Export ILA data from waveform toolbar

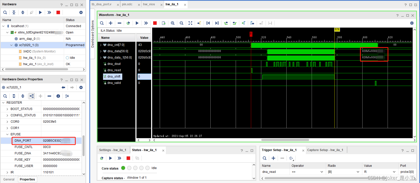click(x=164, y=23)
